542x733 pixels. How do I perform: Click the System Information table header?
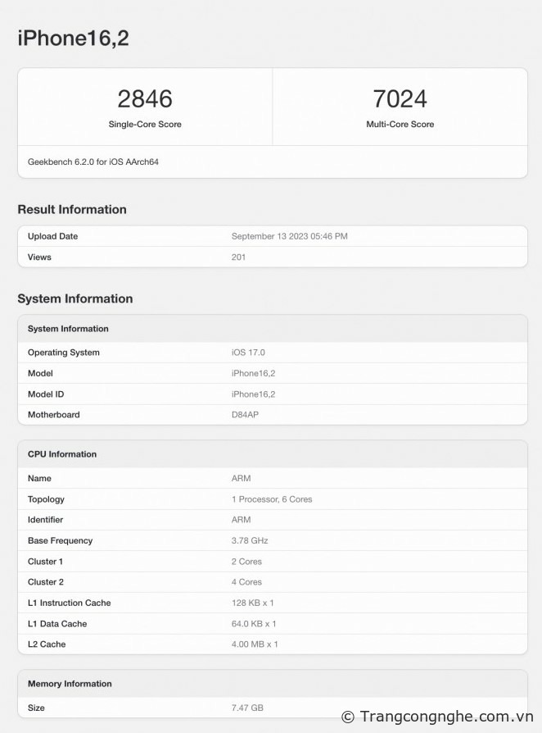[x=68, y=329]
